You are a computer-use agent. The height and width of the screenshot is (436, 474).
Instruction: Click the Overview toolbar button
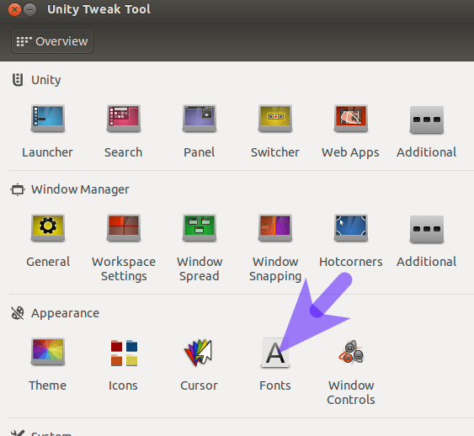pos(52,41)
